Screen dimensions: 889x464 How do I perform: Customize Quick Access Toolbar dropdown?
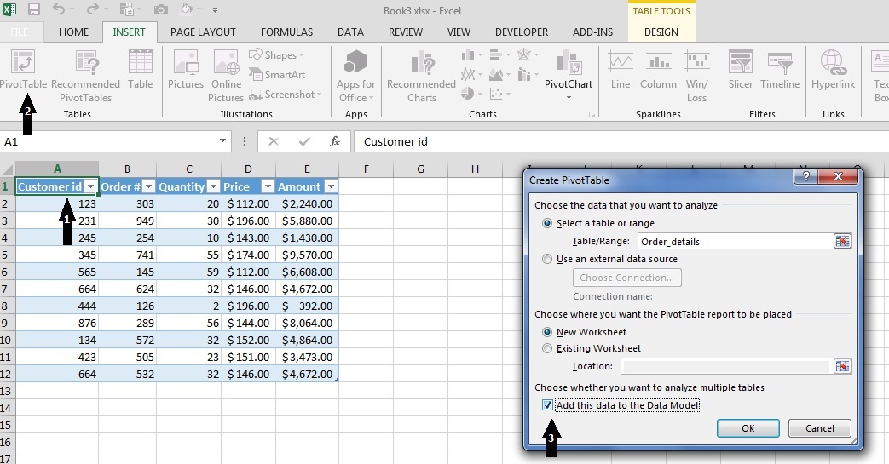click(x=215, y=10)
